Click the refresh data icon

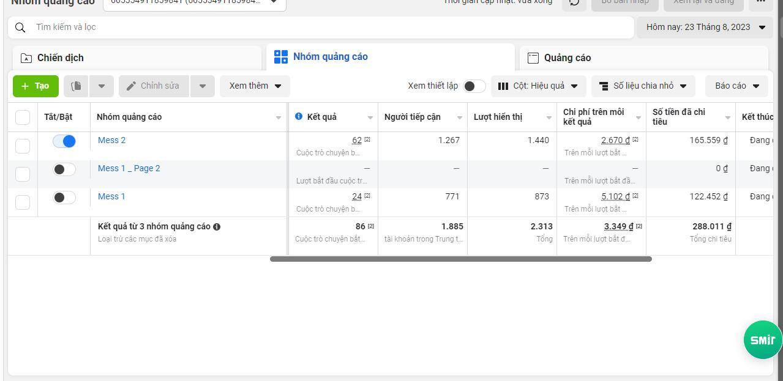(x=574, y=2)
